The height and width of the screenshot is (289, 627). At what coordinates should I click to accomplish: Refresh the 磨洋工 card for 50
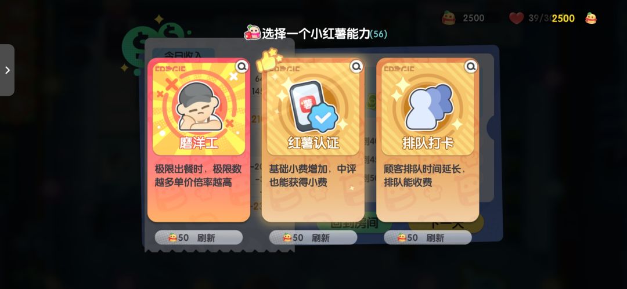coord(199,237)
